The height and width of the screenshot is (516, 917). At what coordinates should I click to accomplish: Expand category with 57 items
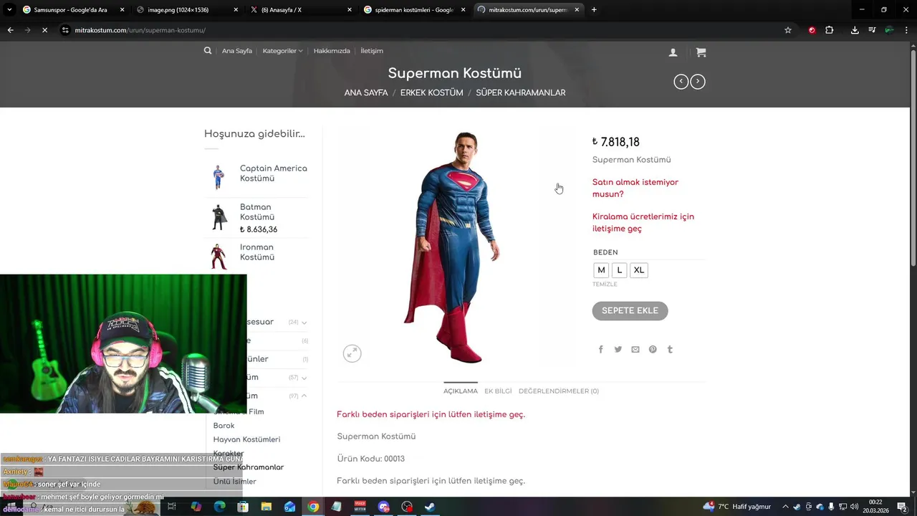pos(304,378)
